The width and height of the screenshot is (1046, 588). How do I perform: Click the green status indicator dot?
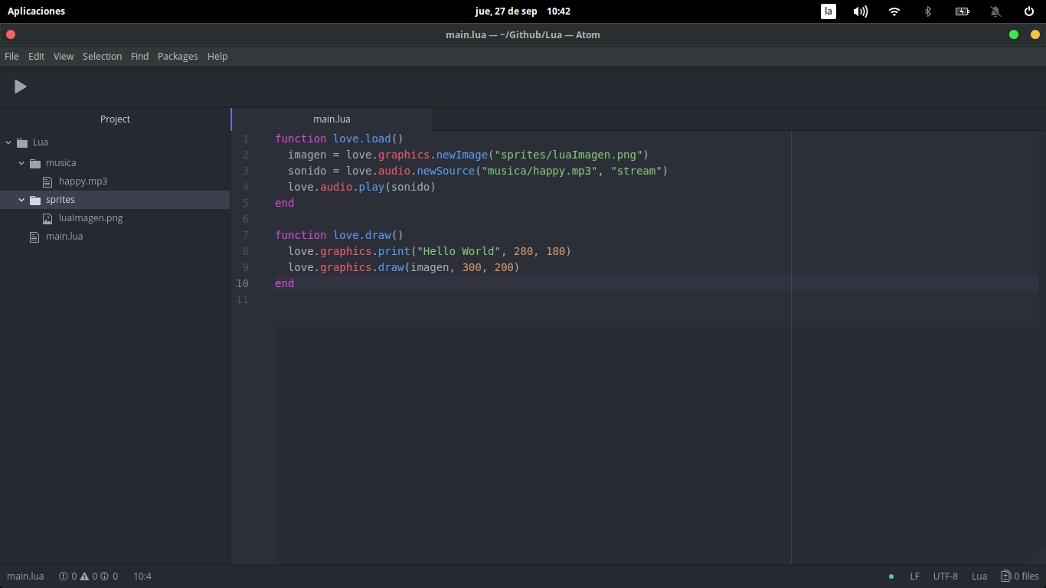pyautogui.click(x=890, y=576)
